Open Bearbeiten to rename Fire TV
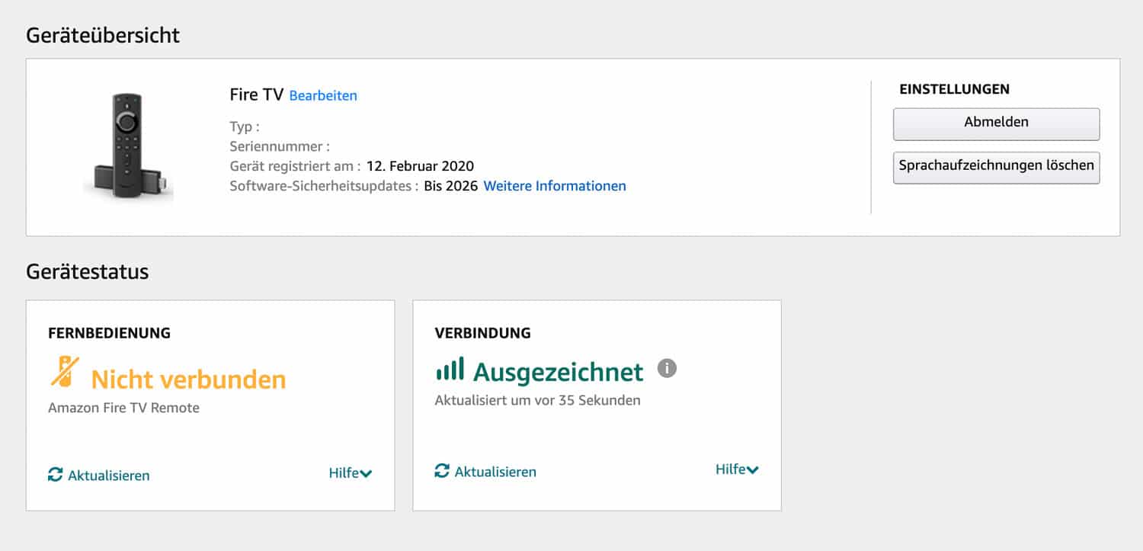The width and height of the screenshot is (1143, 551). [323, 96]
